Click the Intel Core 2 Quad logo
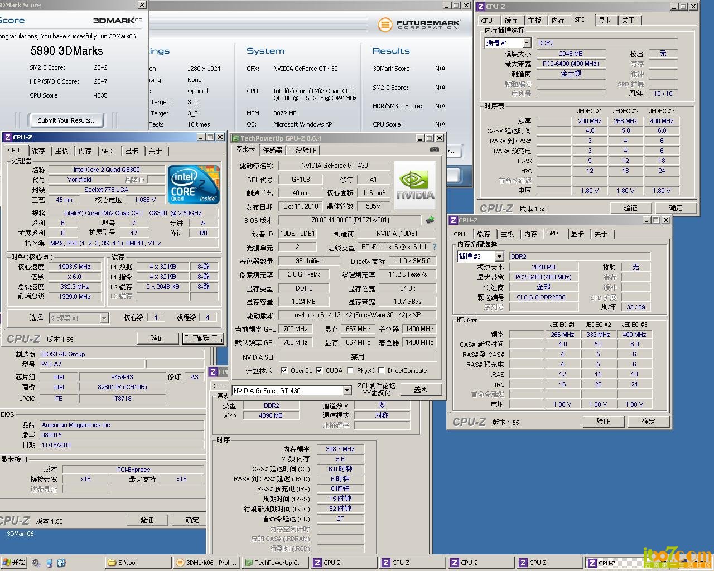Viewport: 714px width, 571px height. [194, 185]
